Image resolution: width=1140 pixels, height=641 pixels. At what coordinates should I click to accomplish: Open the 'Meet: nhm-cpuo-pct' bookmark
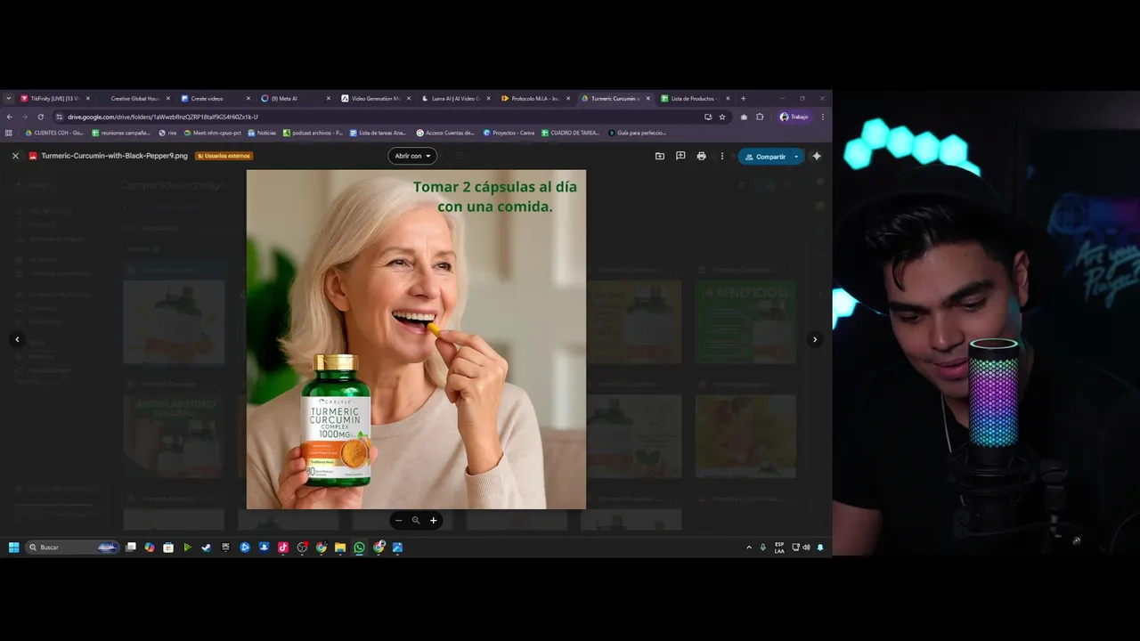click(x=213, y=133)
